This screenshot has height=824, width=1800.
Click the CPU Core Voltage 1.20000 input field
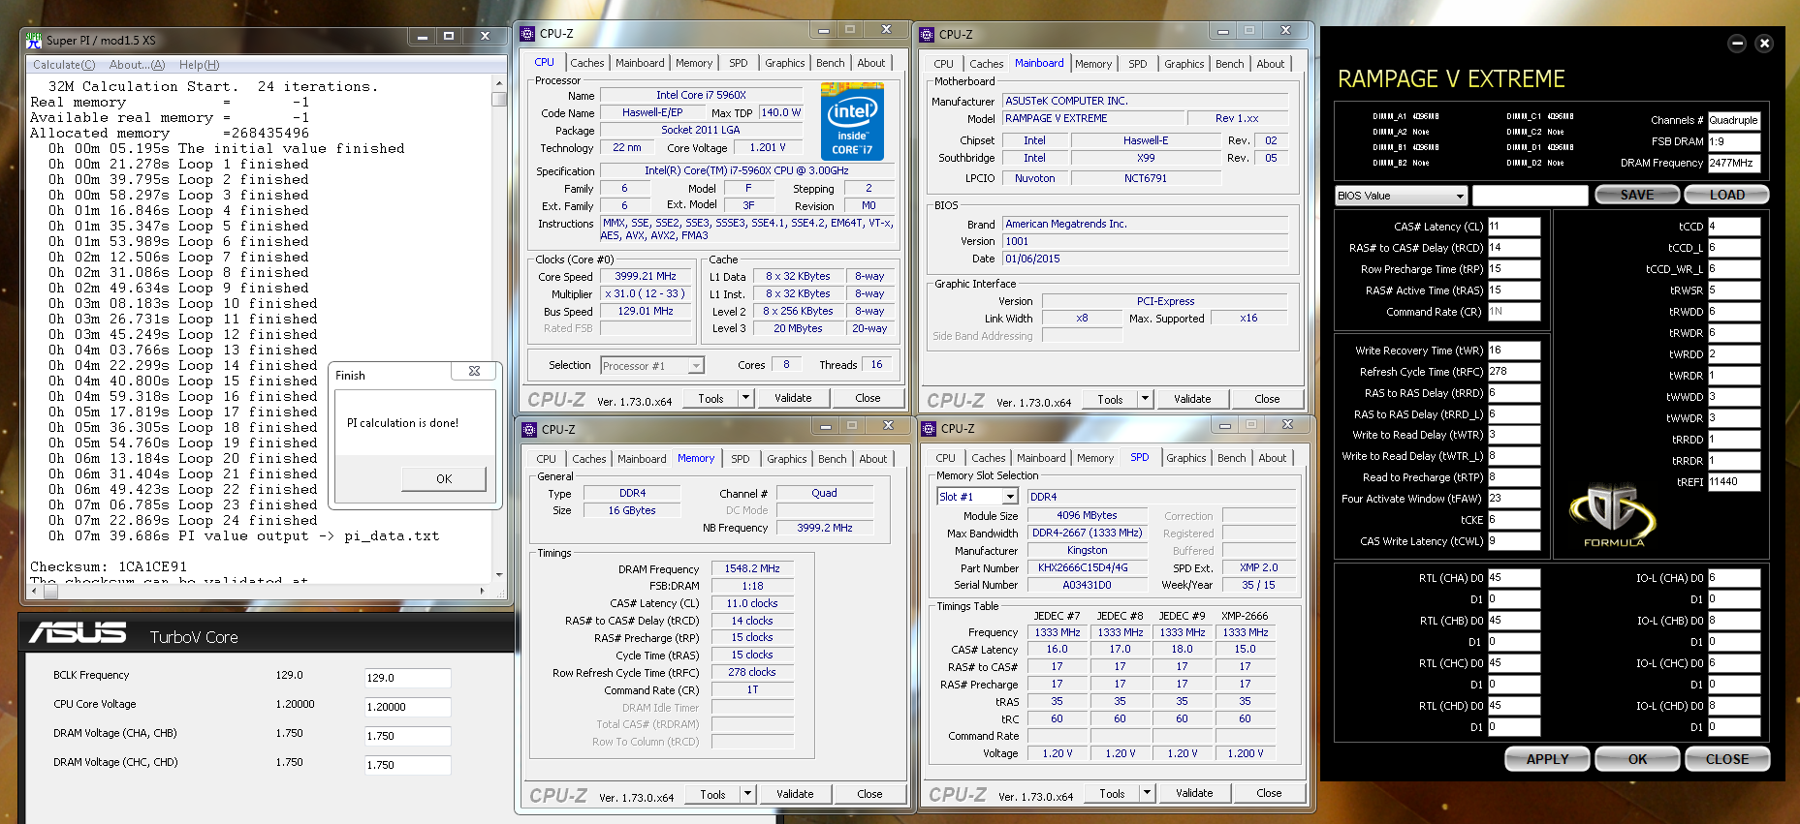tap(407, 707)
